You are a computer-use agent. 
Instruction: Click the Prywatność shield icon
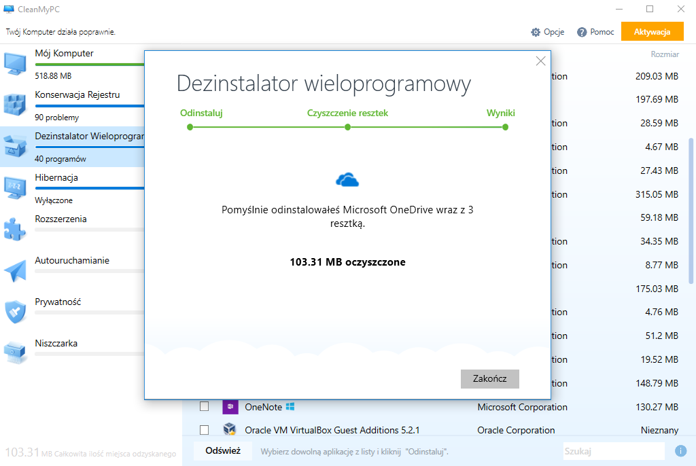15,312
